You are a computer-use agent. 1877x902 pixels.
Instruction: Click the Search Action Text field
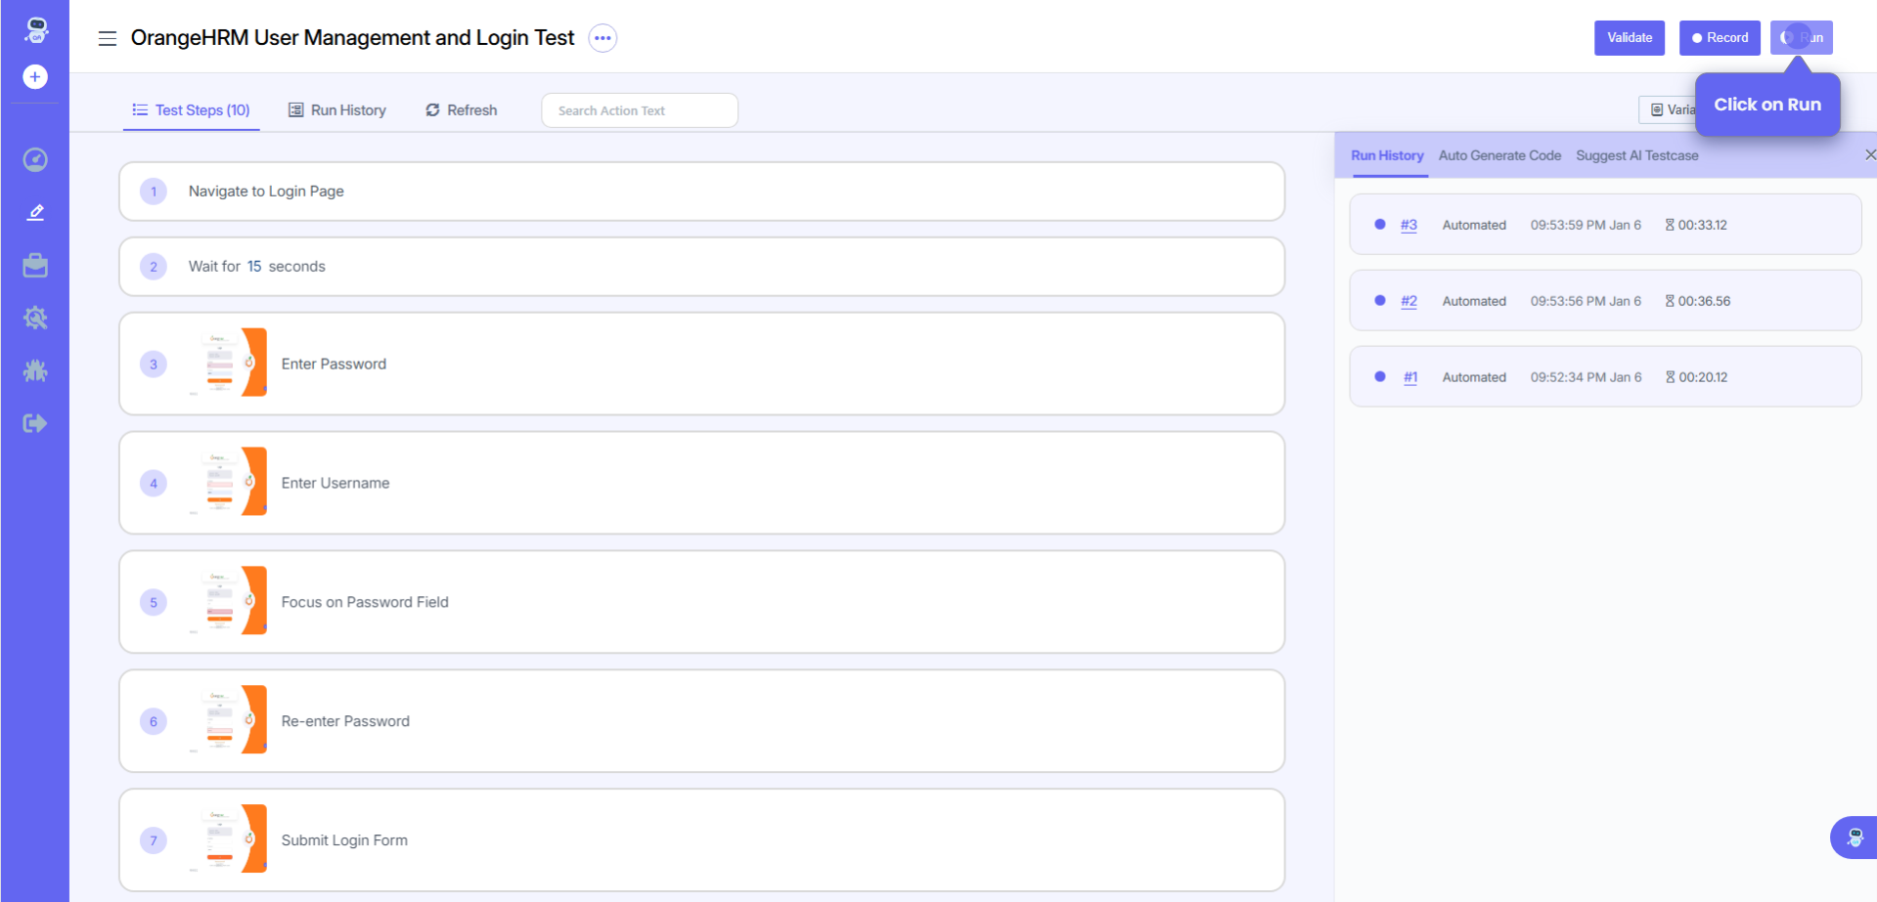[640, 110]
